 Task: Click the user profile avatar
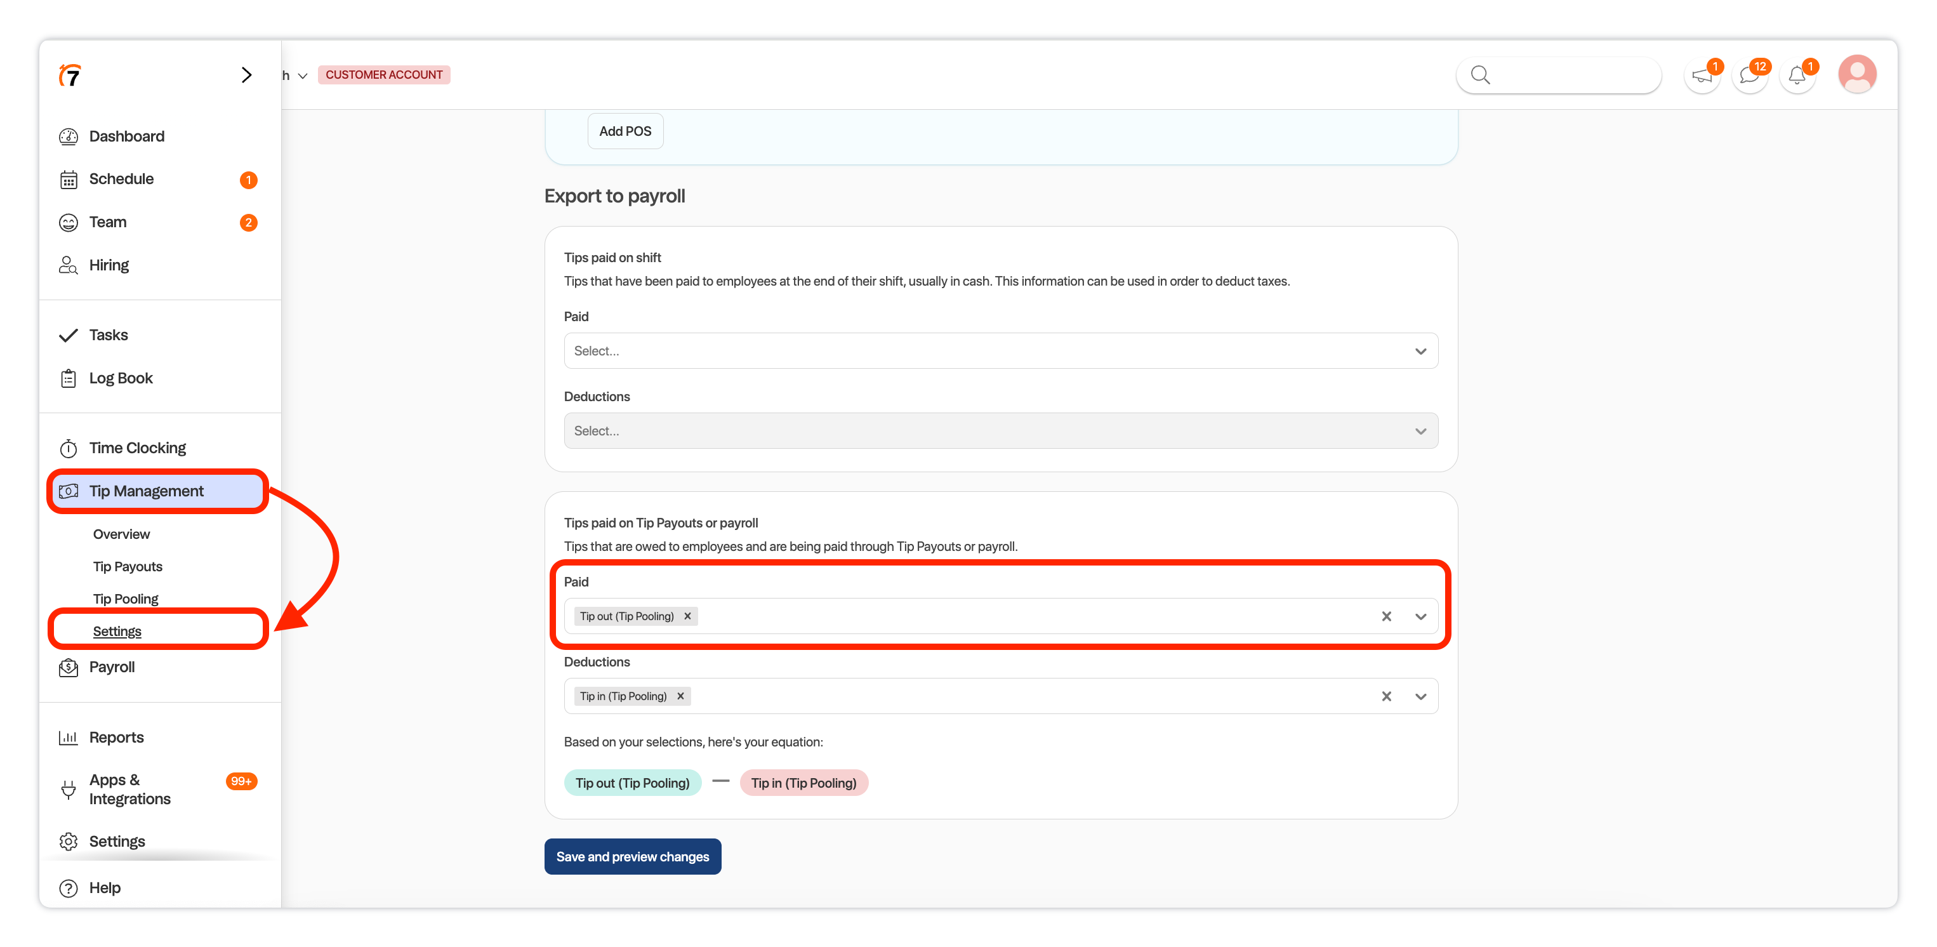tap(1856, 74)
